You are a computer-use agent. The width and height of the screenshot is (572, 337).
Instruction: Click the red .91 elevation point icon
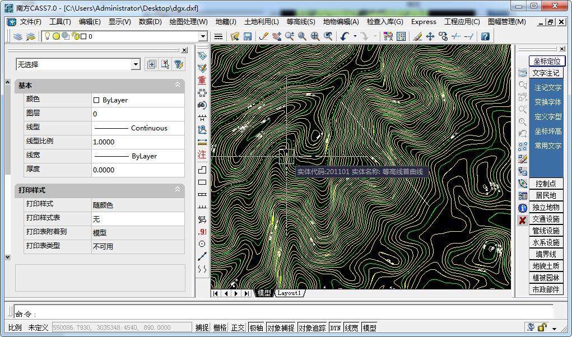click(x=202, y=232)
